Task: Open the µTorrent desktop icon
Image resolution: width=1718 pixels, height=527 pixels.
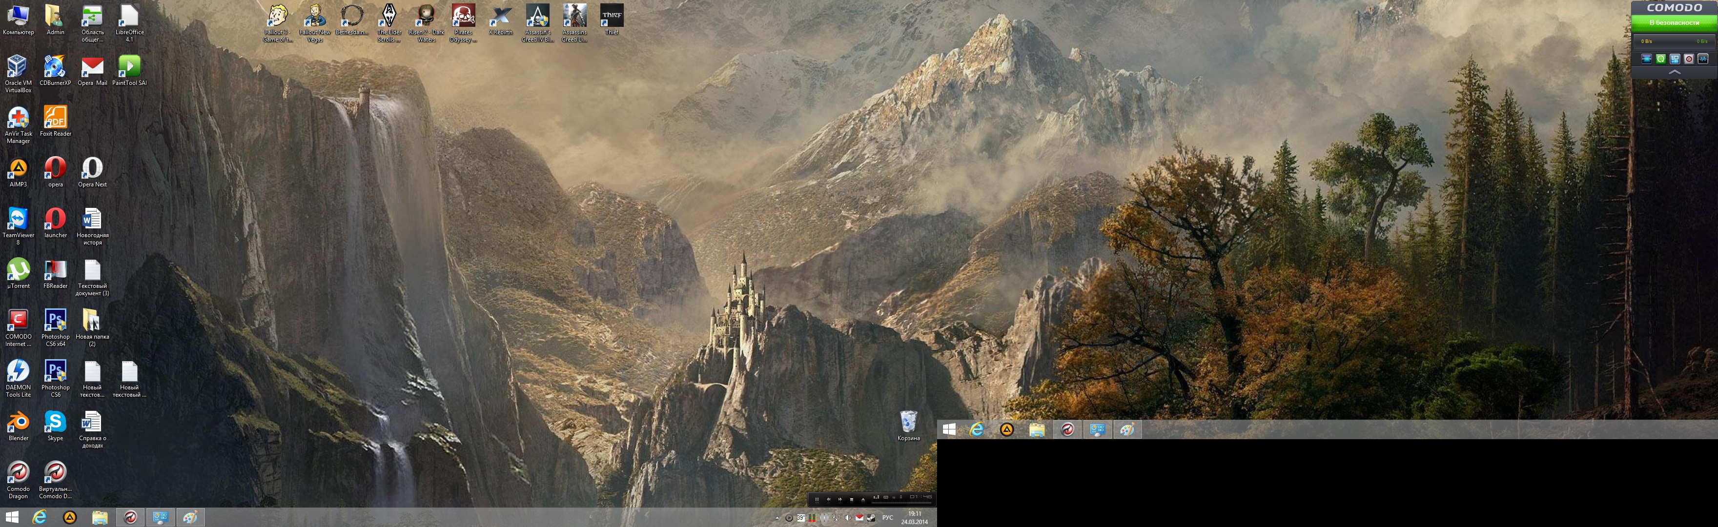Action: pyautogui.click(x=18, y=270)
